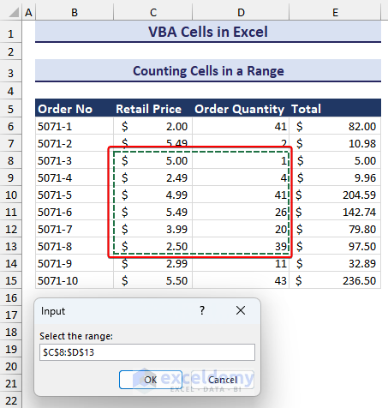This screenshot has height=408, width=388.
Task: Click order number cell 5071-7
Action: tap(75, 229)
